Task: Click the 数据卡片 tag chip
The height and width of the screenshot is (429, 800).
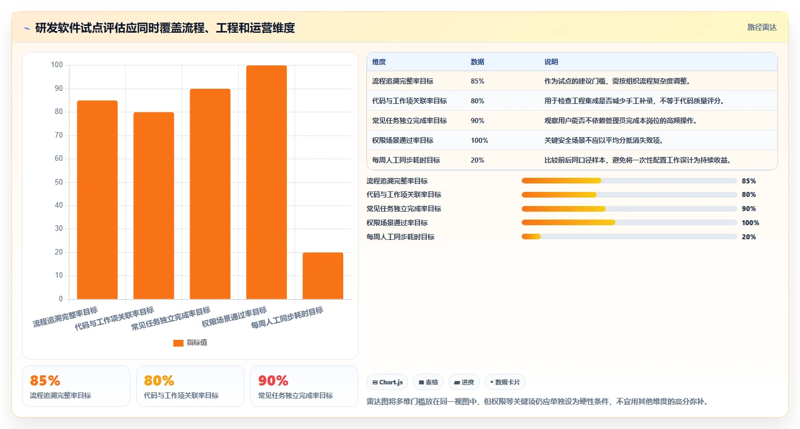Action: (505, 382)
